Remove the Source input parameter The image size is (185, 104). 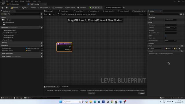click(180, 49)
